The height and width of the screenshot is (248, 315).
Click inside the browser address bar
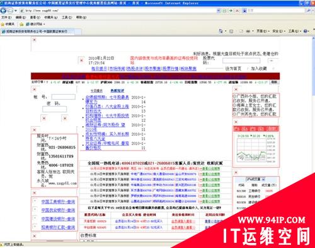[x=118, y=11]
